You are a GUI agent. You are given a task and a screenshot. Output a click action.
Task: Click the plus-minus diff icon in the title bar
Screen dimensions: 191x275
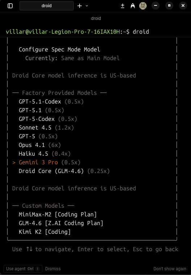123,6
